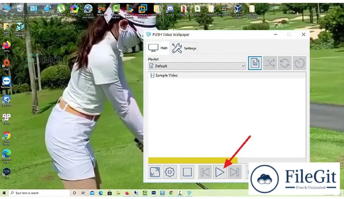Select the TeamViewer desktop icon
This screenshot has height=199, width=344.
(x=7, y=83)
